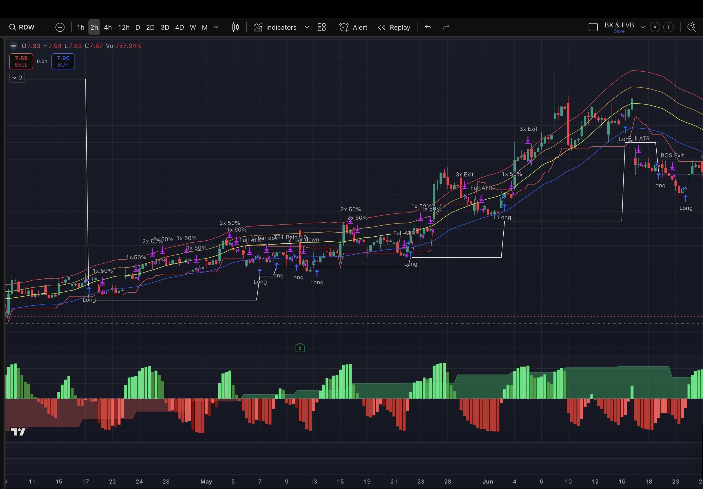This screenshot has height=489, width=703.
Task: Expand the BX & FVB layout menu
Action: [x=643, y=27]
